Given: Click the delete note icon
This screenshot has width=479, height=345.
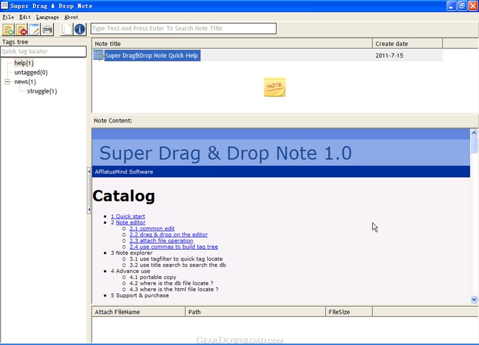Looking at the screenshot, I should (21, 29).
